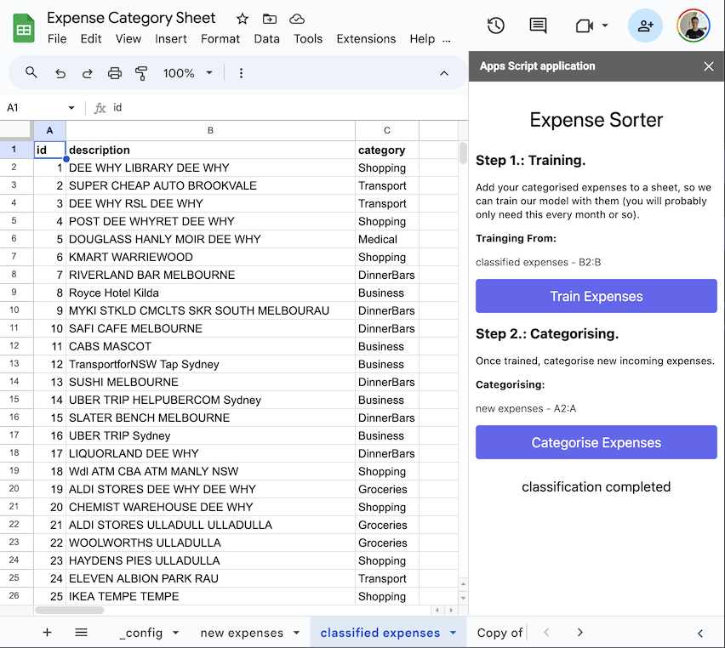Click the move to folder icon
This screenshot has height=648, width=725.
pos(270,19)
